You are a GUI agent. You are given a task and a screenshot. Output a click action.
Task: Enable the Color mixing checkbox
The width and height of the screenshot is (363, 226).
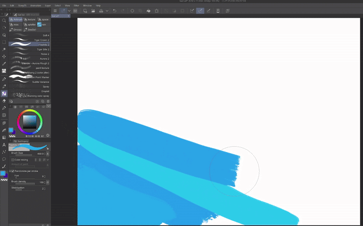pos(12,160)
